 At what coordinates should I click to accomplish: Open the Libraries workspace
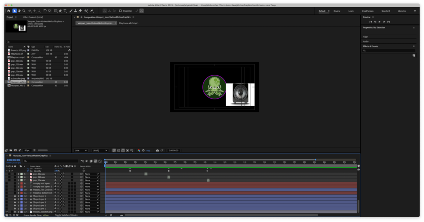click(402, 11)
